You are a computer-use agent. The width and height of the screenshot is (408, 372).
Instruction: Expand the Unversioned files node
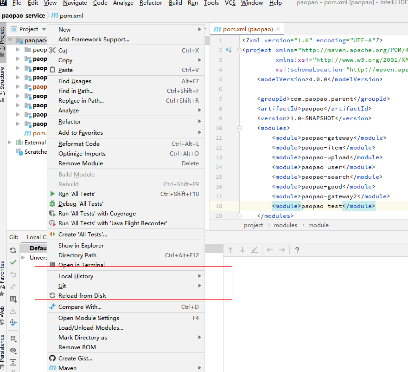[23, 258]
